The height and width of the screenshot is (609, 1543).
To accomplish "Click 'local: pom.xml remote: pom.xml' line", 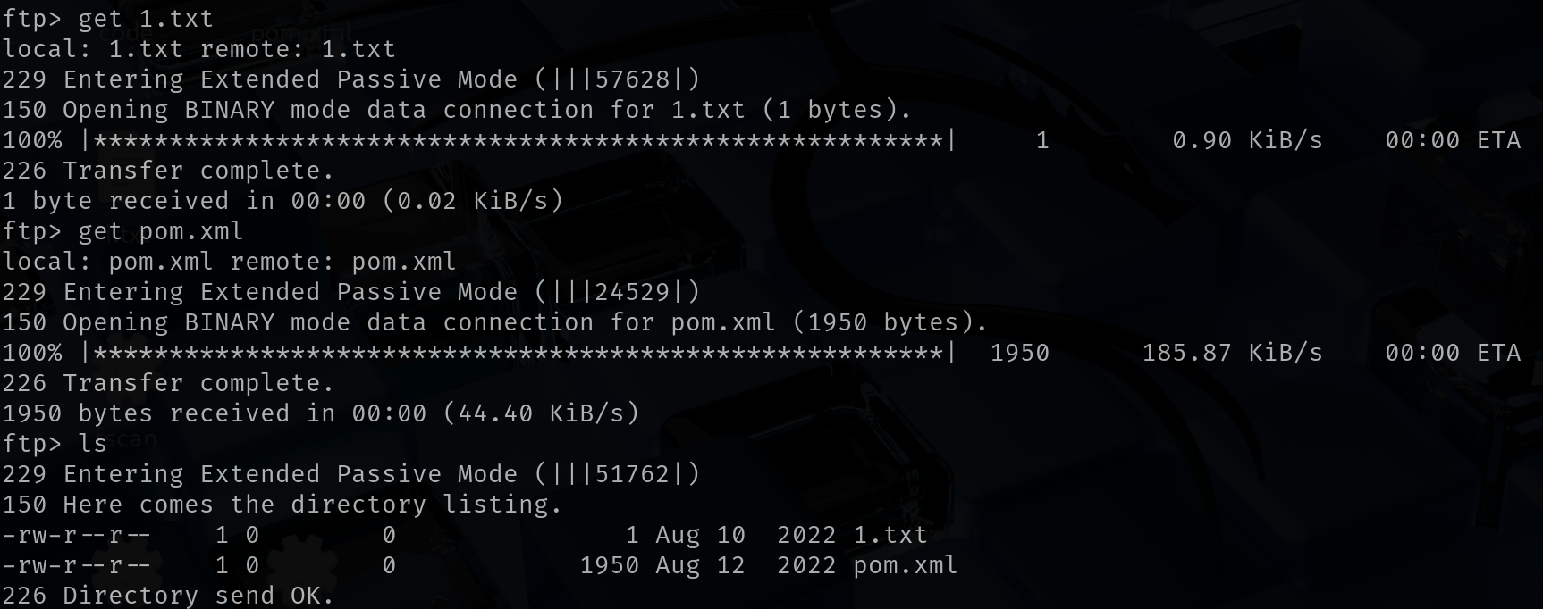I will coord(230,262).
